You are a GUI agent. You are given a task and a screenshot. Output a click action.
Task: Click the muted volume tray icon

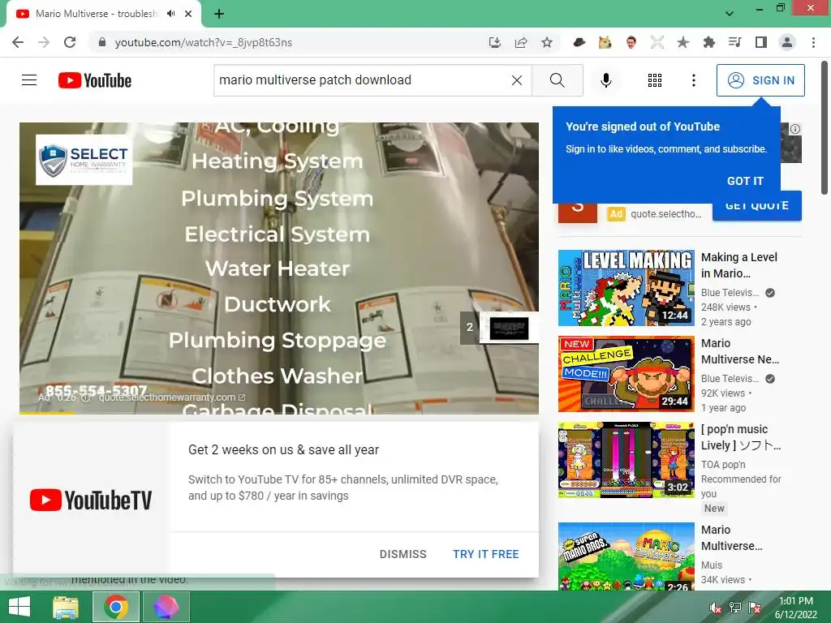click(x=716, y=608)
